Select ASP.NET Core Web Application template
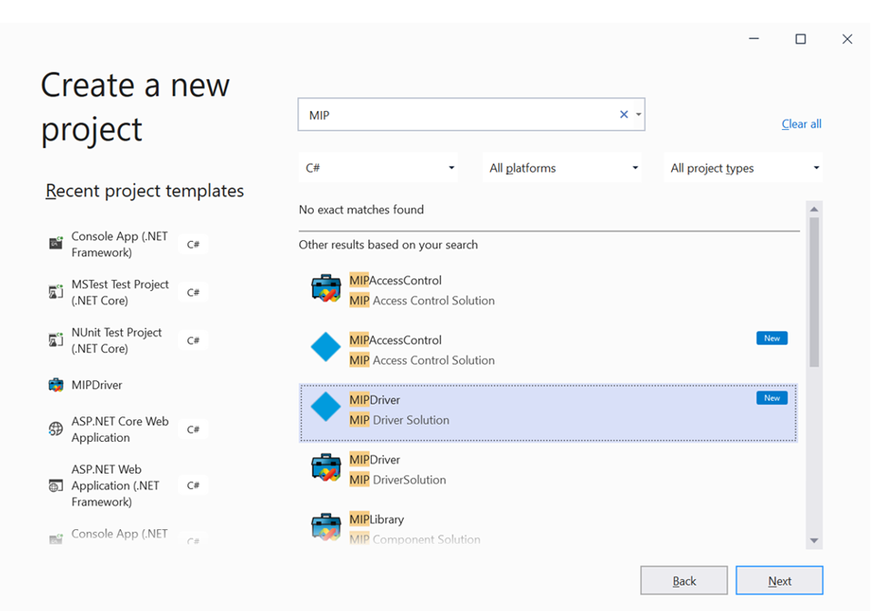 point(128,429)
